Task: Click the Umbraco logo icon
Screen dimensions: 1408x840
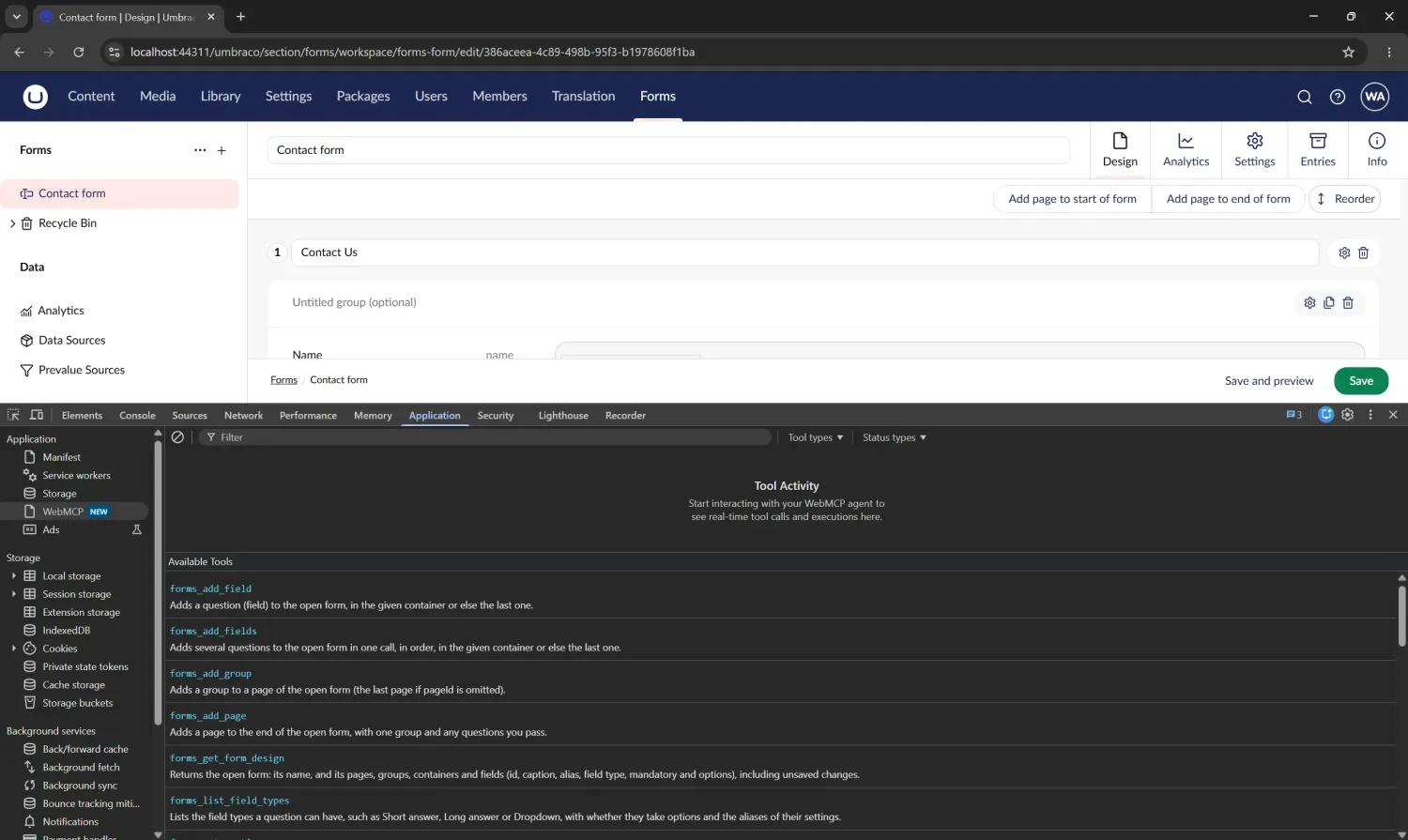Action: (35, 97)
